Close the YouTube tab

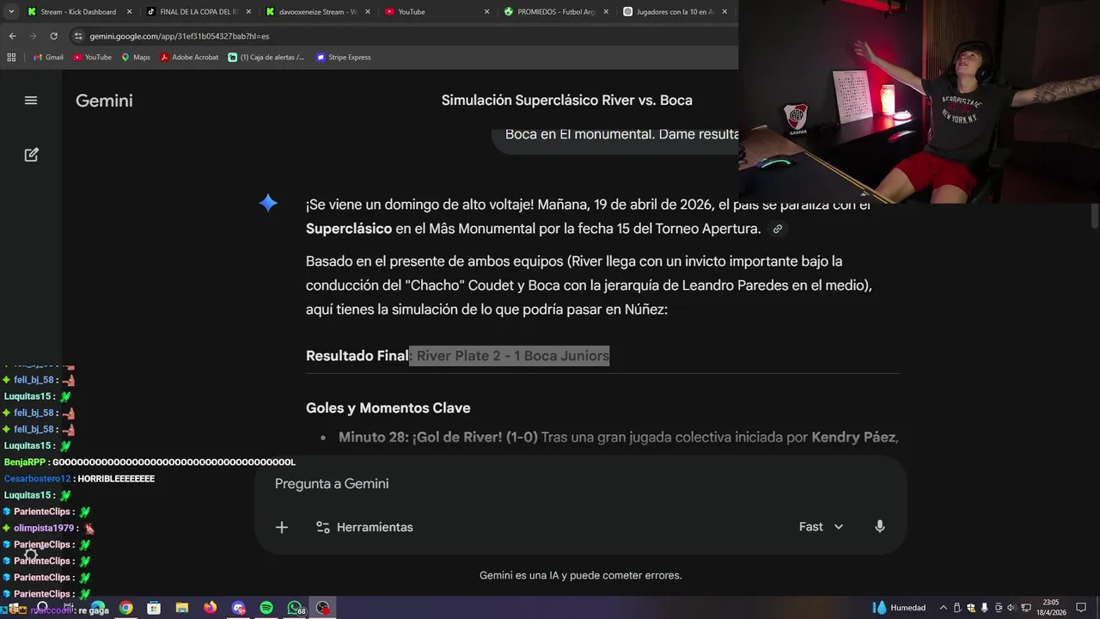tap(486, 12)
